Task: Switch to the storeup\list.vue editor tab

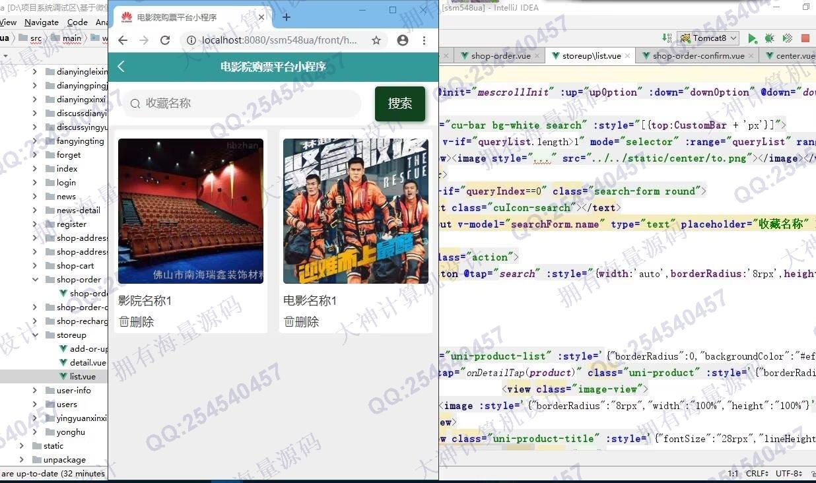Action: [591, 56]
